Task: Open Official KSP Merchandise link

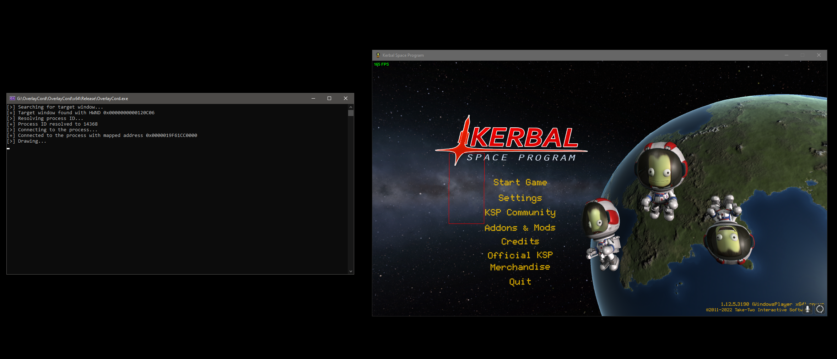Action: coord(520,261)
